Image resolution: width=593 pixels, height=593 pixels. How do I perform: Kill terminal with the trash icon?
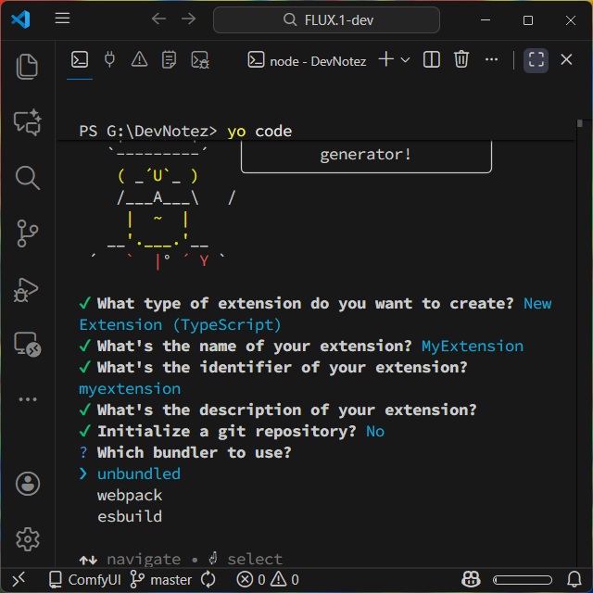461,60
